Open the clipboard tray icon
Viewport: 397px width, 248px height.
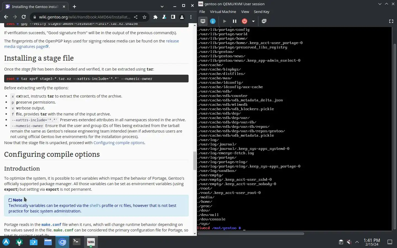pos(341,242)
